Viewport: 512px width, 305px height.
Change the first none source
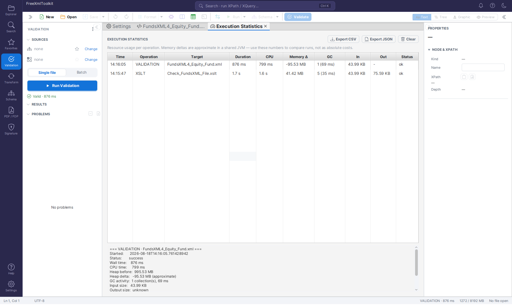point(91,49)
